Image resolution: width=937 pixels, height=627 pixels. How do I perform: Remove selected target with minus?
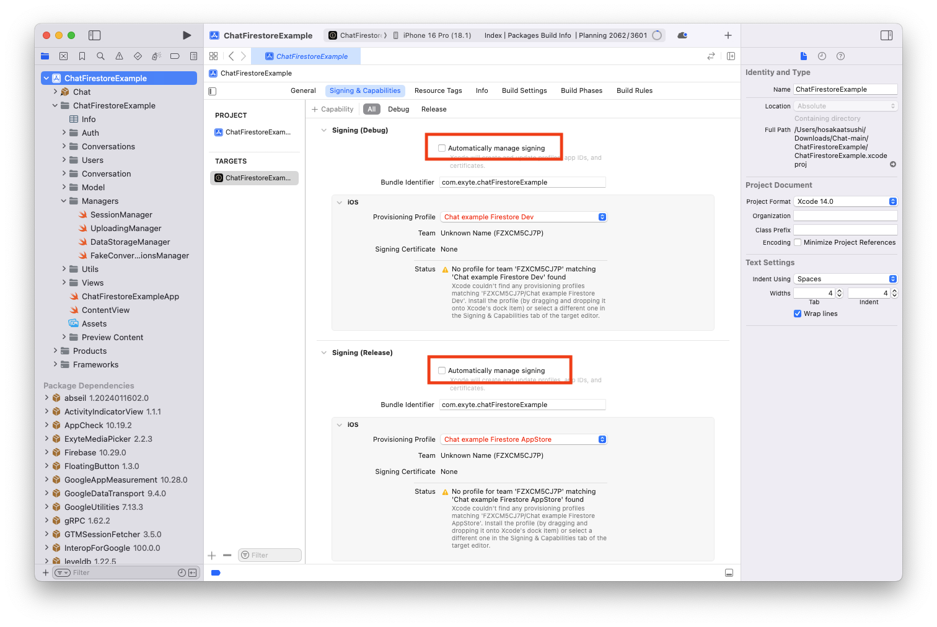(227, 555)
